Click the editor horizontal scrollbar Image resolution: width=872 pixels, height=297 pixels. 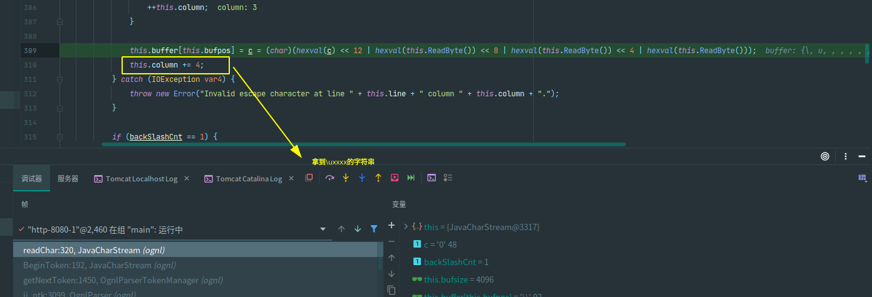click(x=363, y=144)
